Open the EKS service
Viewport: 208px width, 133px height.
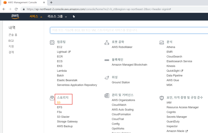(60, 66)
